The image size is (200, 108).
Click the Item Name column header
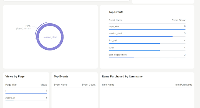108,85
